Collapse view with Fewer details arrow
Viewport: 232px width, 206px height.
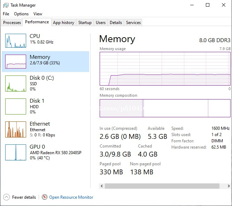pos(6,197)
